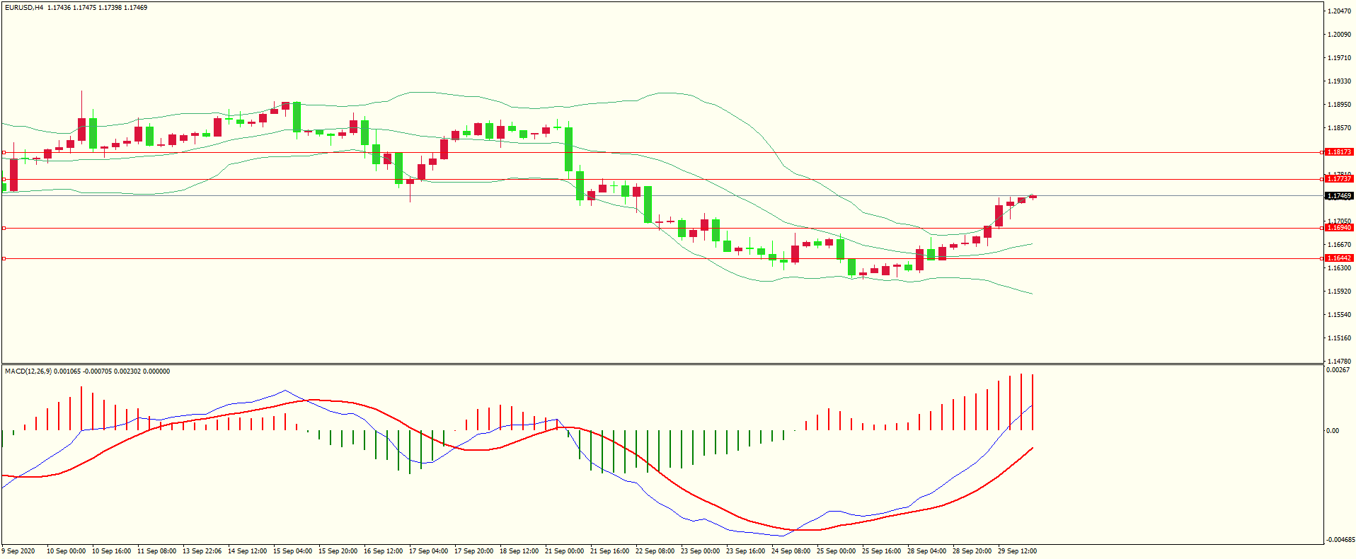Select the red 1.16940 price label

click(x=1338, y=228)
